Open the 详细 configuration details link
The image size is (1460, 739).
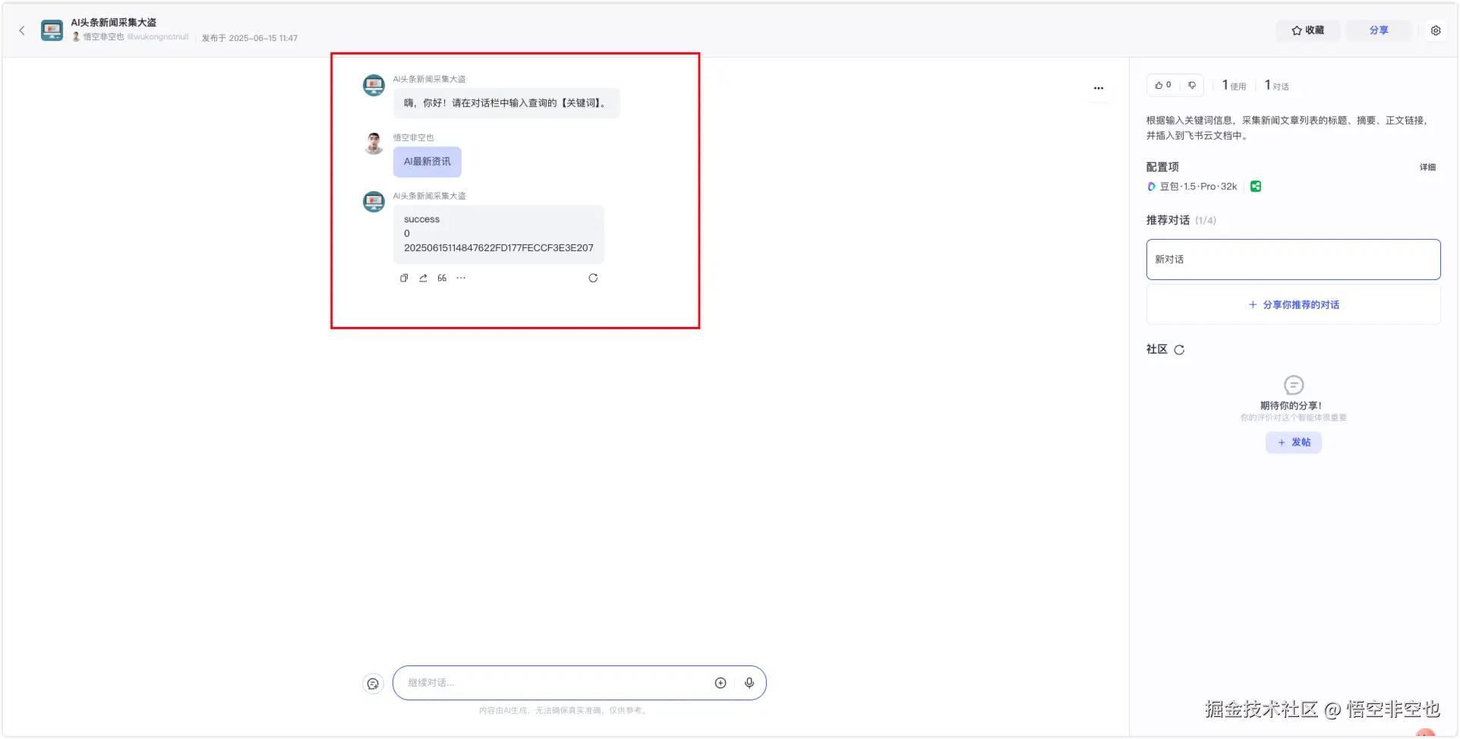1427,167
